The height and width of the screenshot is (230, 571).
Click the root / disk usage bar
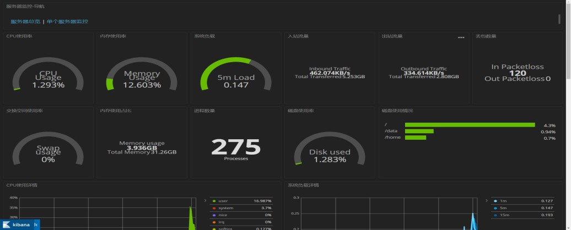click(470, 124)
